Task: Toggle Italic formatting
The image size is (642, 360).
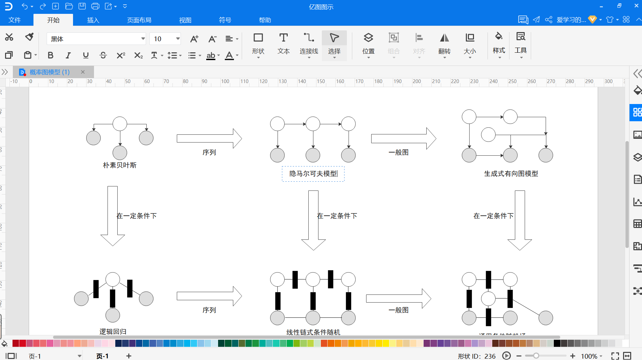Action: tap(68, 55)
